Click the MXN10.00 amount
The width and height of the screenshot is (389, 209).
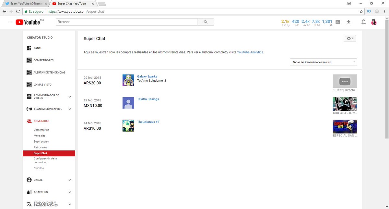93,106
